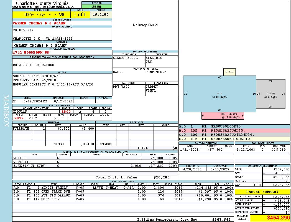Click the record number 2650 field

coord(97,7)
